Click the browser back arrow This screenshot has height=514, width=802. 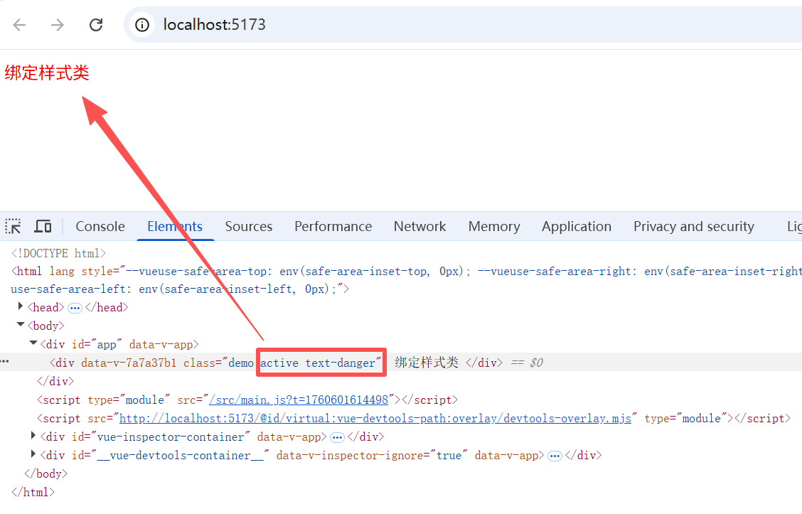[19, 25]
